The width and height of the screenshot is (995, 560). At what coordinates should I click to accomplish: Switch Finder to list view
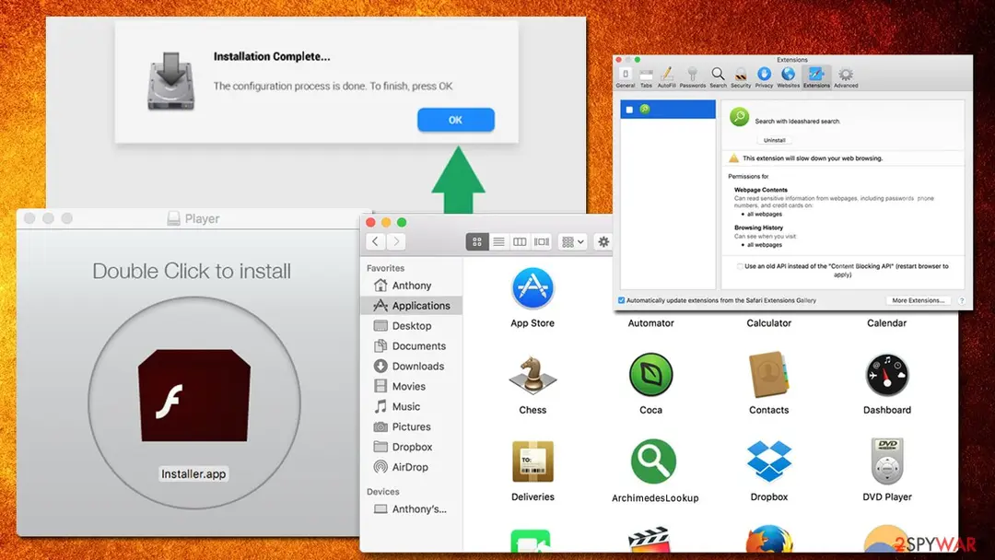498,241
